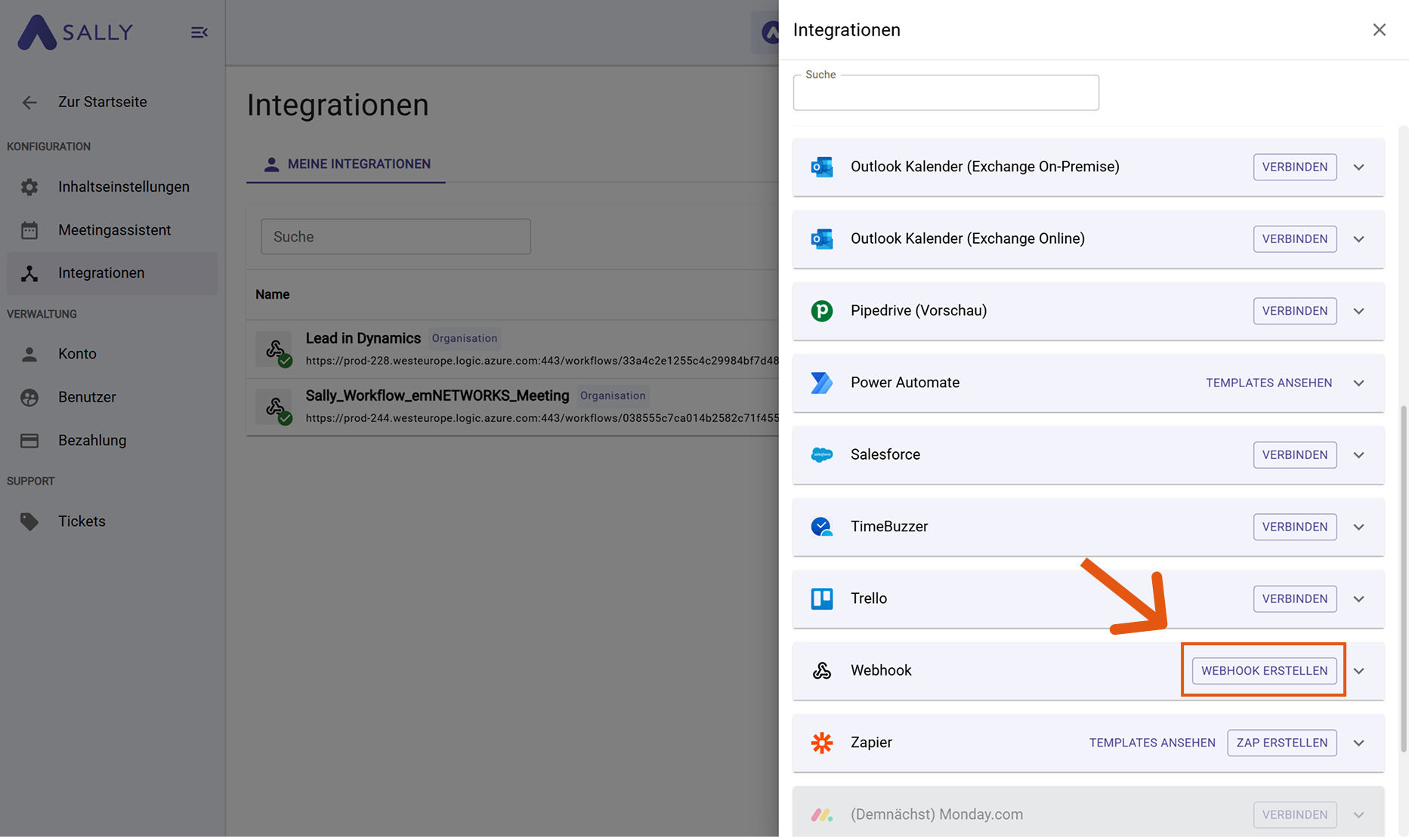Click the Lead in Dynamics webhook icon
1409x837 pixels.
[275, 349]
